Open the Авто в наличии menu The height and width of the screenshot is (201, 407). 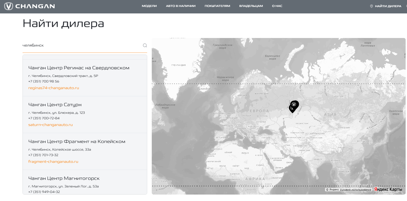181,6
